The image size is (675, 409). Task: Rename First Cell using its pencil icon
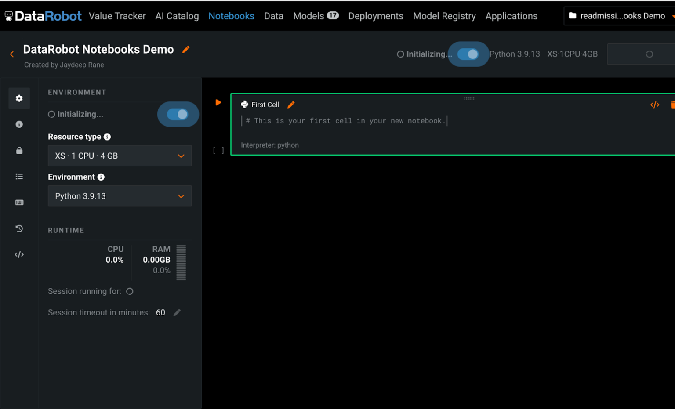click(x=290, y=105)
